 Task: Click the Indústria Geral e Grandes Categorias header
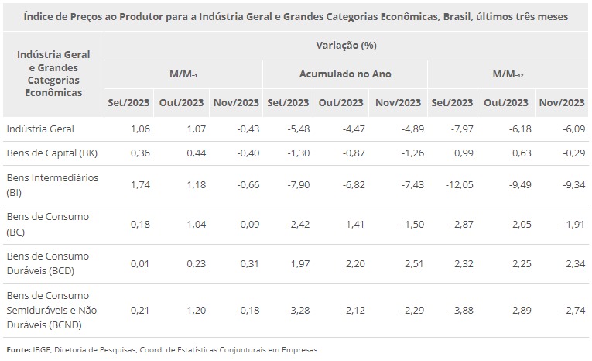tap(53, 74)
